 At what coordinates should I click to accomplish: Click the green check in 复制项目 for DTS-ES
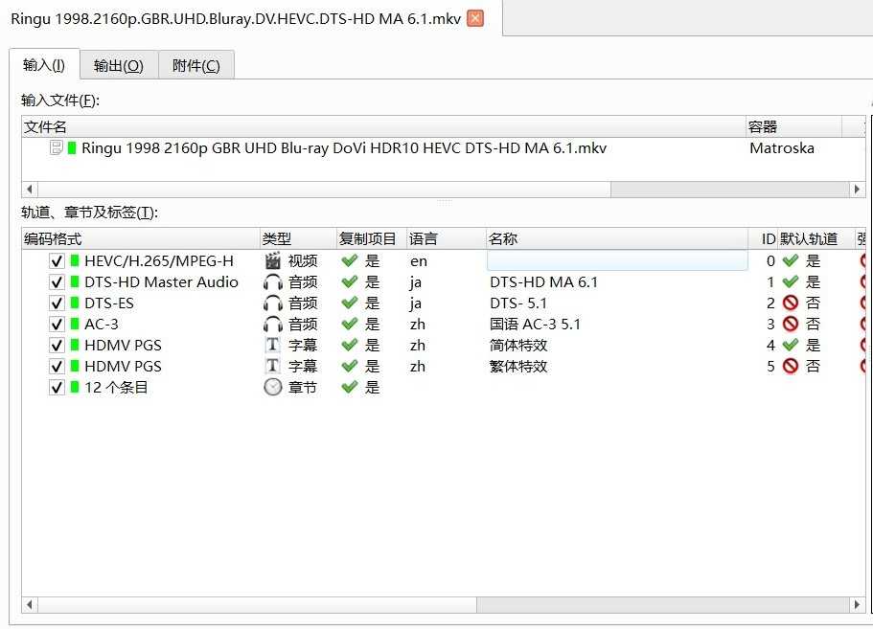(350, 303)
